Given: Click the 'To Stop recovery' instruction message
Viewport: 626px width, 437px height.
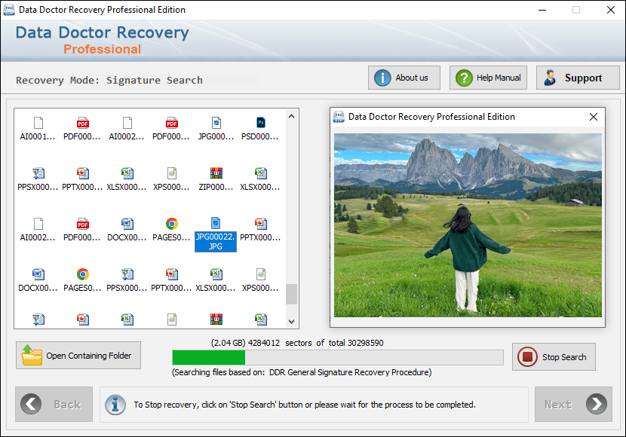Looking at the screenshot, I should pos(305,405).
